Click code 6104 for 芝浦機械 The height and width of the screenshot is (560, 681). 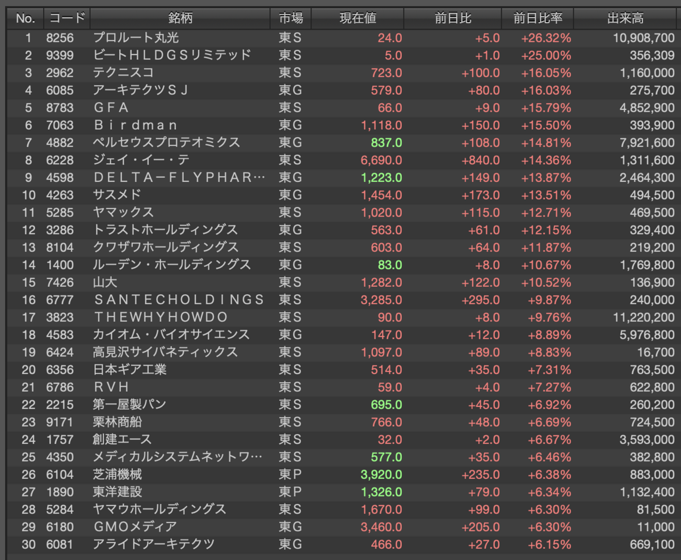[58, 474]
